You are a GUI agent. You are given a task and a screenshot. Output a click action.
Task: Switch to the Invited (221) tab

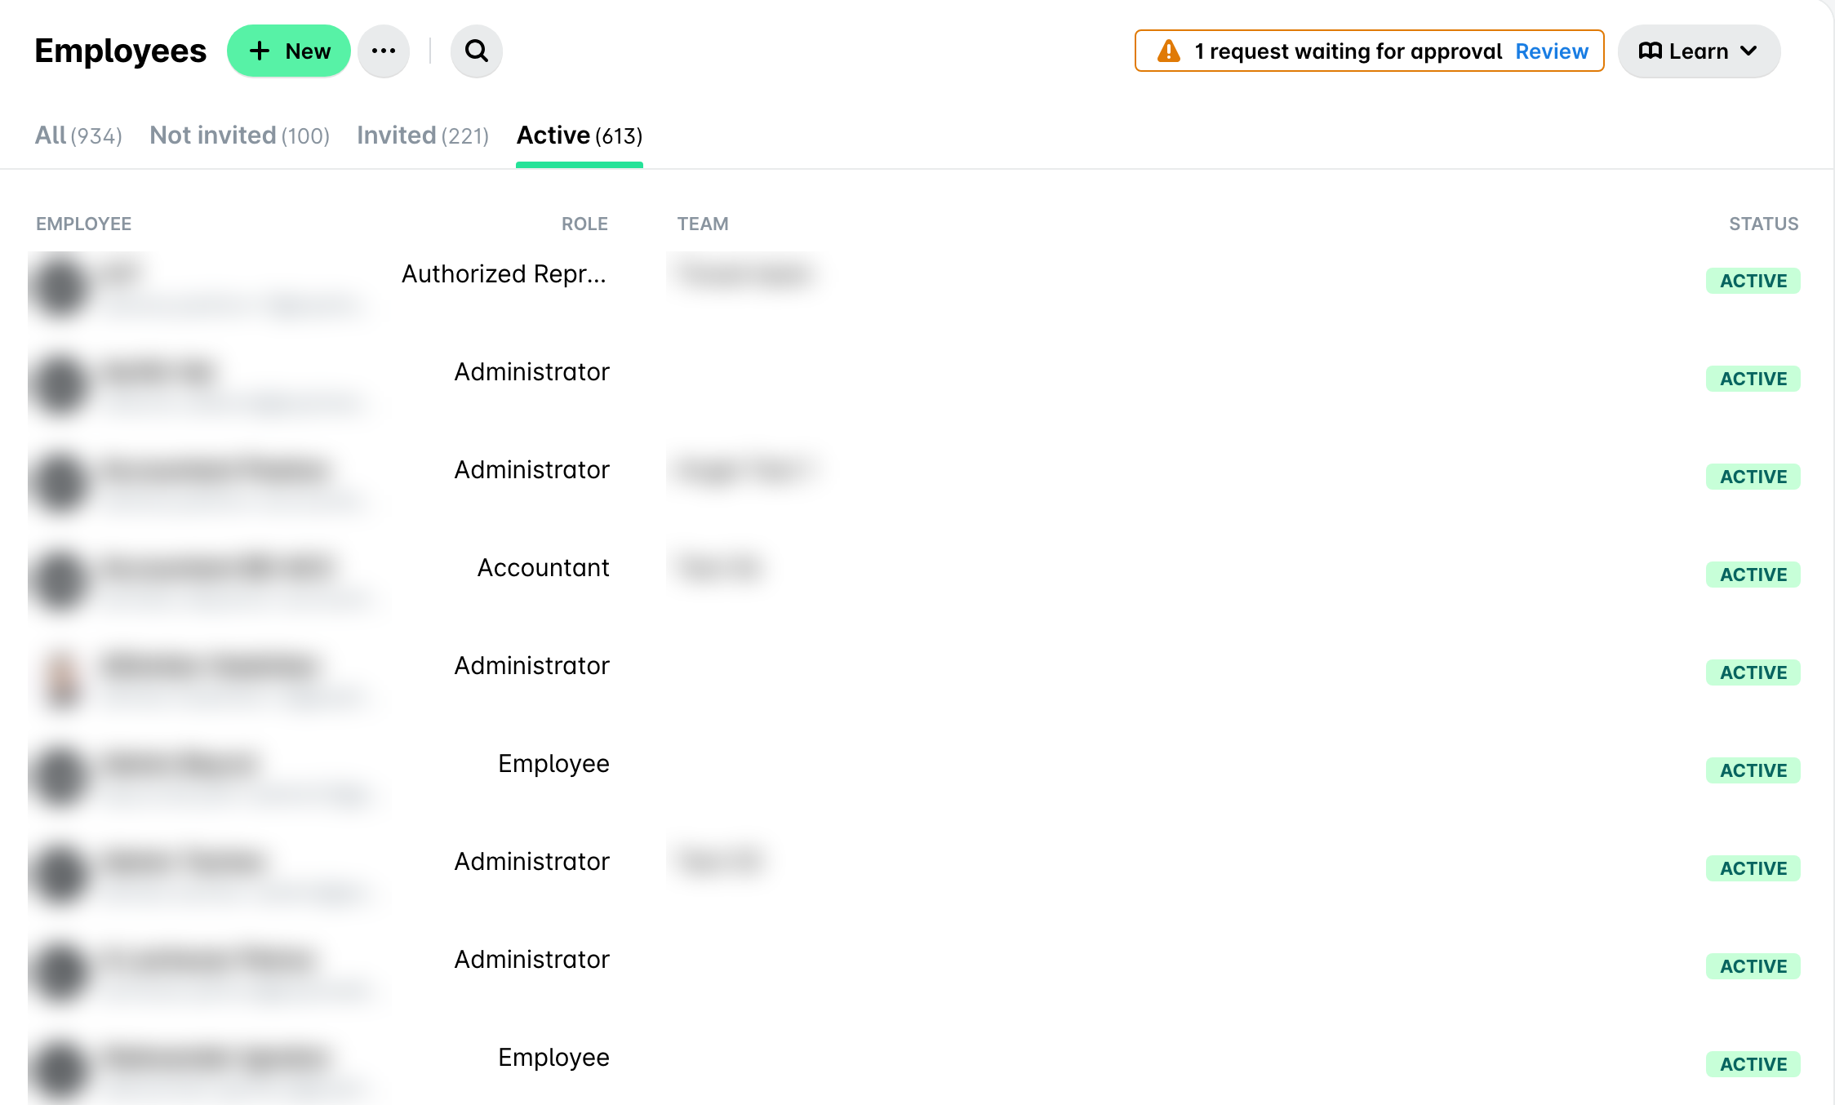pyautogui.click(x=423, y=135)
